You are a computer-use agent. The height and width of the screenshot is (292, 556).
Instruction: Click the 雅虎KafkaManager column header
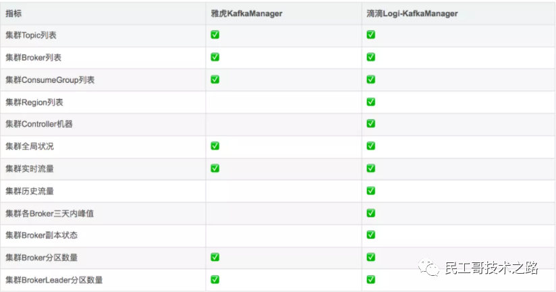coord(246,13)
